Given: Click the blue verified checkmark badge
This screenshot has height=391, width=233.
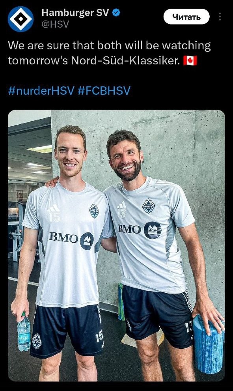Looking at the screenshot, I should 116,13.
